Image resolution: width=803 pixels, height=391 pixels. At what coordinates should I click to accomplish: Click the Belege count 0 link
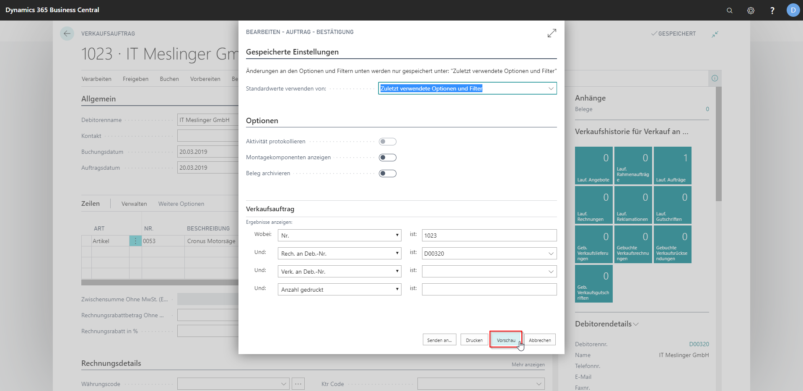707,109
